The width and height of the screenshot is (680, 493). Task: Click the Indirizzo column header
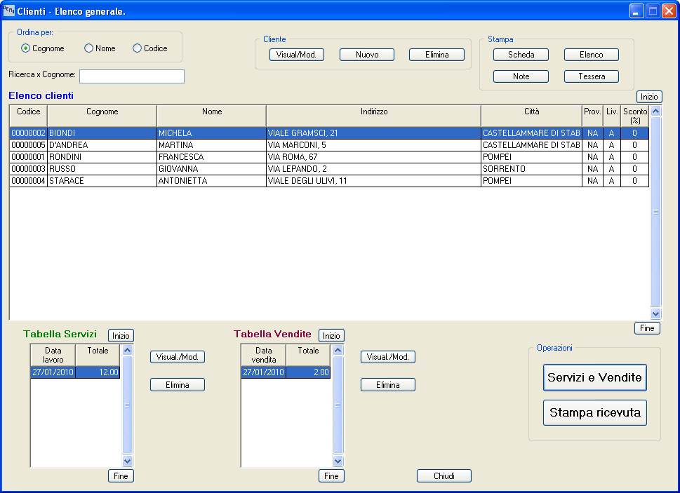(374, 116)
